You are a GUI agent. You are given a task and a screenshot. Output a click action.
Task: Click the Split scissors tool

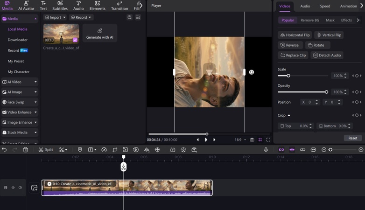pyautogui.click(x=46, y=150)
